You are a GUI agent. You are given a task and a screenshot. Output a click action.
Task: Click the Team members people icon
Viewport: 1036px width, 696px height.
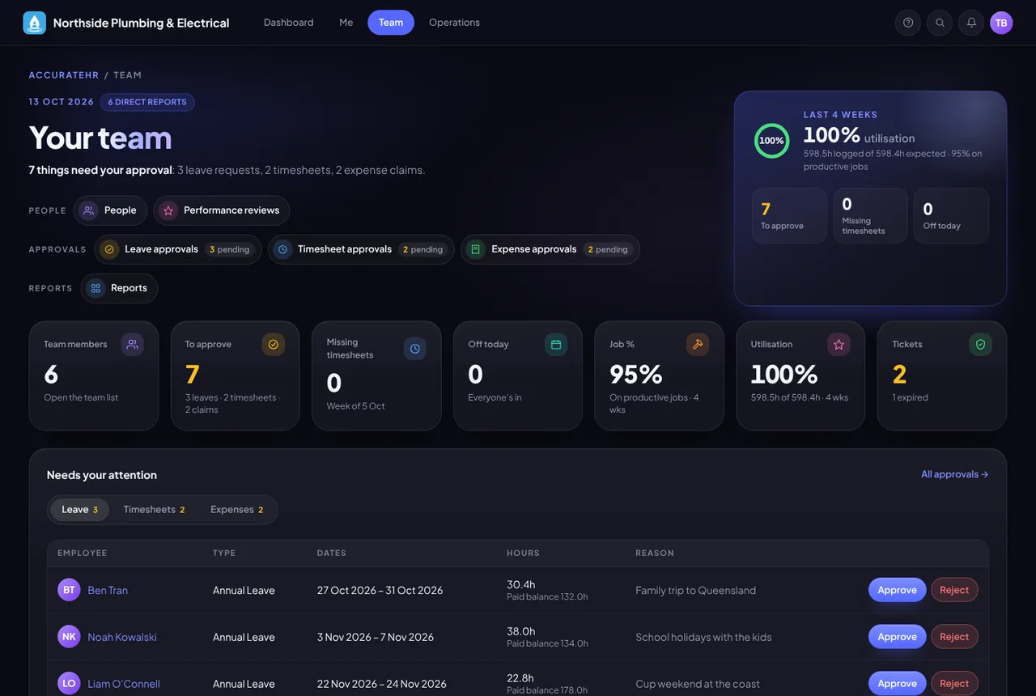click(x=133, y=345)
